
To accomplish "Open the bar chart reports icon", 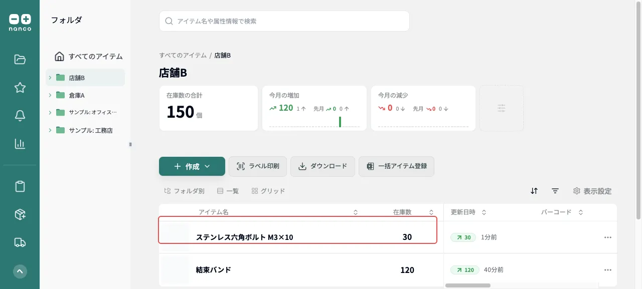I will click(20, 144).
